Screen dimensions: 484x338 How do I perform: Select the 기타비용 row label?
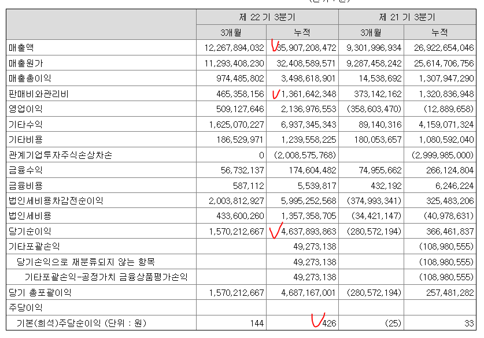click(25, 140)
